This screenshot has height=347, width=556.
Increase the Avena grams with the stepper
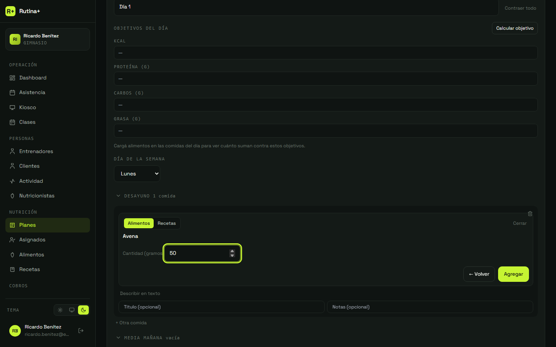click(232, 251)
